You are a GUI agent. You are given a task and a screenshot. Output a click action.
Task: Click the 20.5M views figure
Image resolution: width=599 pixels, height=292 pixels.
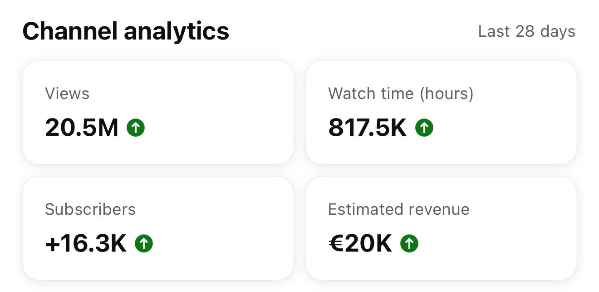82,128
